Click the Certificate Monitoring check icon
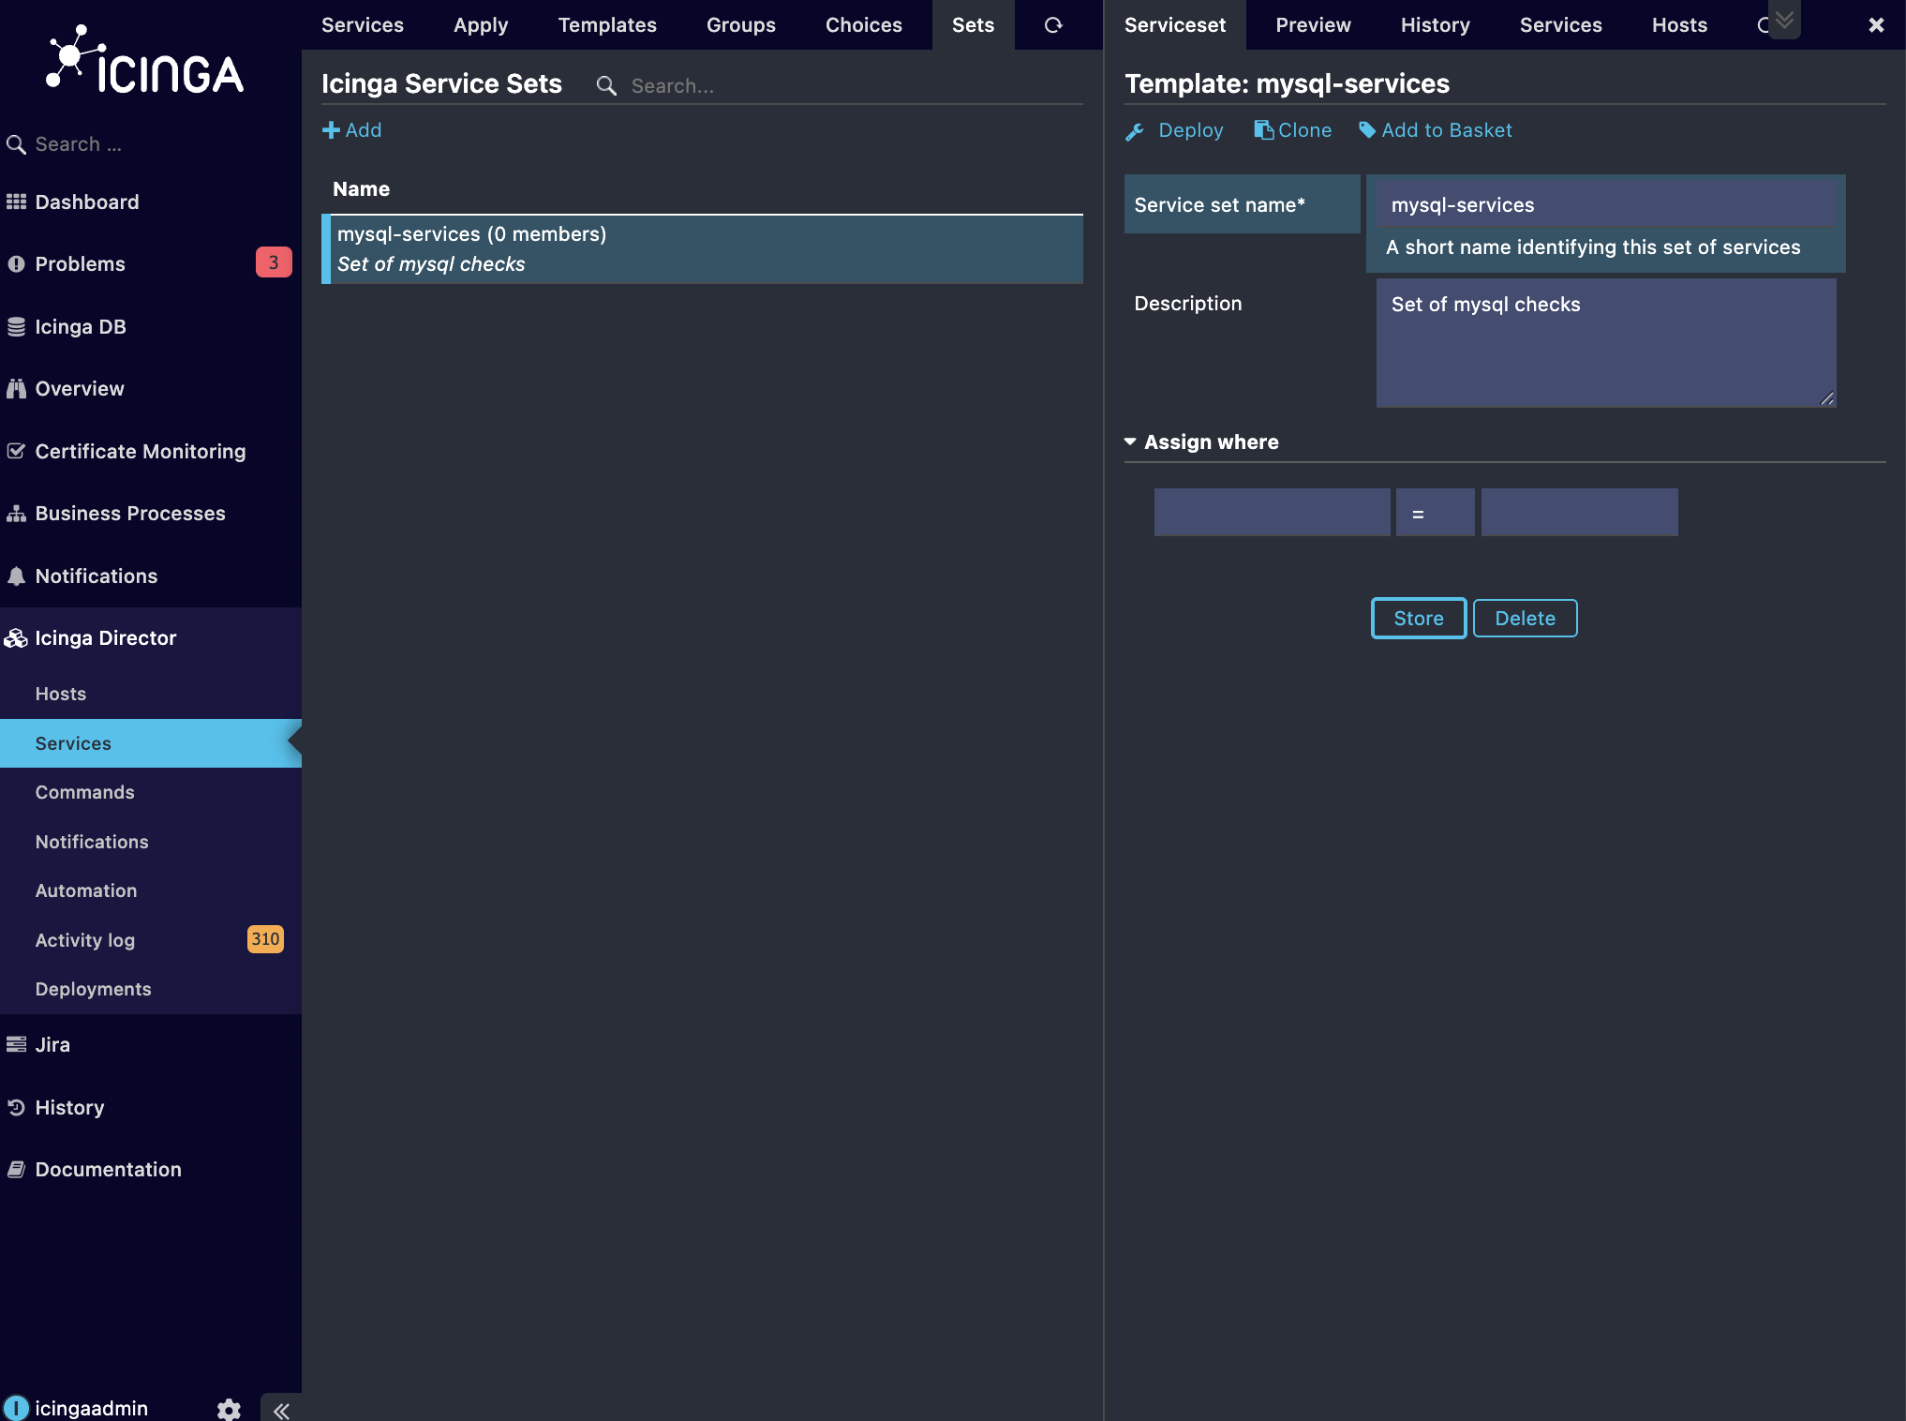This screenshot has width=1906, height=1421. [x=16, y=451]
